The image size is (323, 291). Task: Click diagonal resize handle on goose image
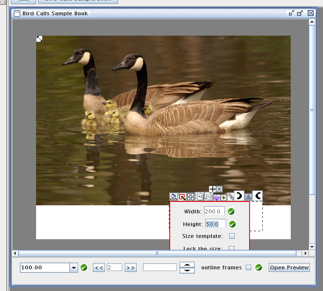(x=39, y=39)
